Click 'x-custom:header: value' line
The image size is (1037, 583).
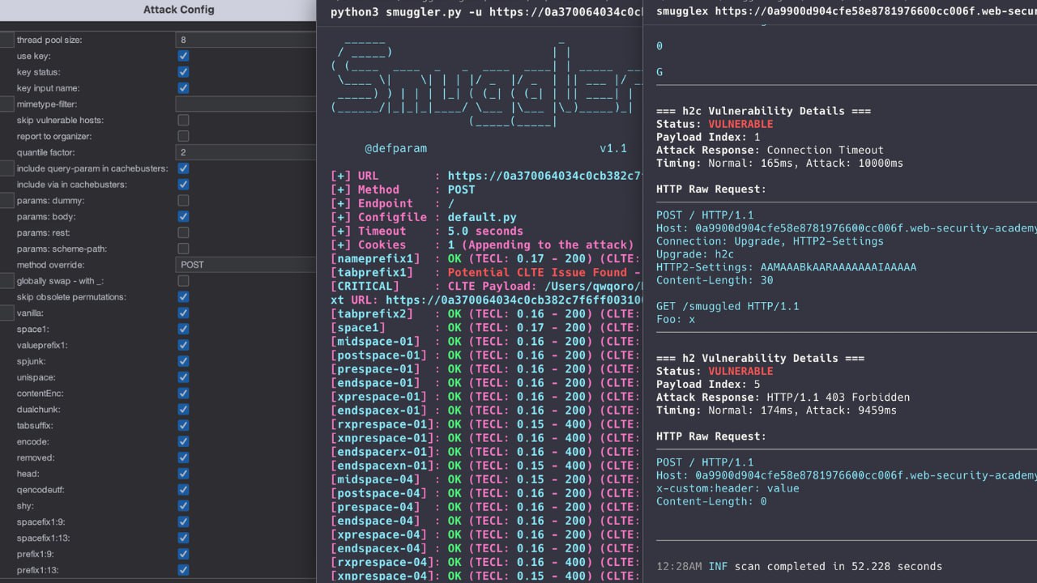coord(728,488)
